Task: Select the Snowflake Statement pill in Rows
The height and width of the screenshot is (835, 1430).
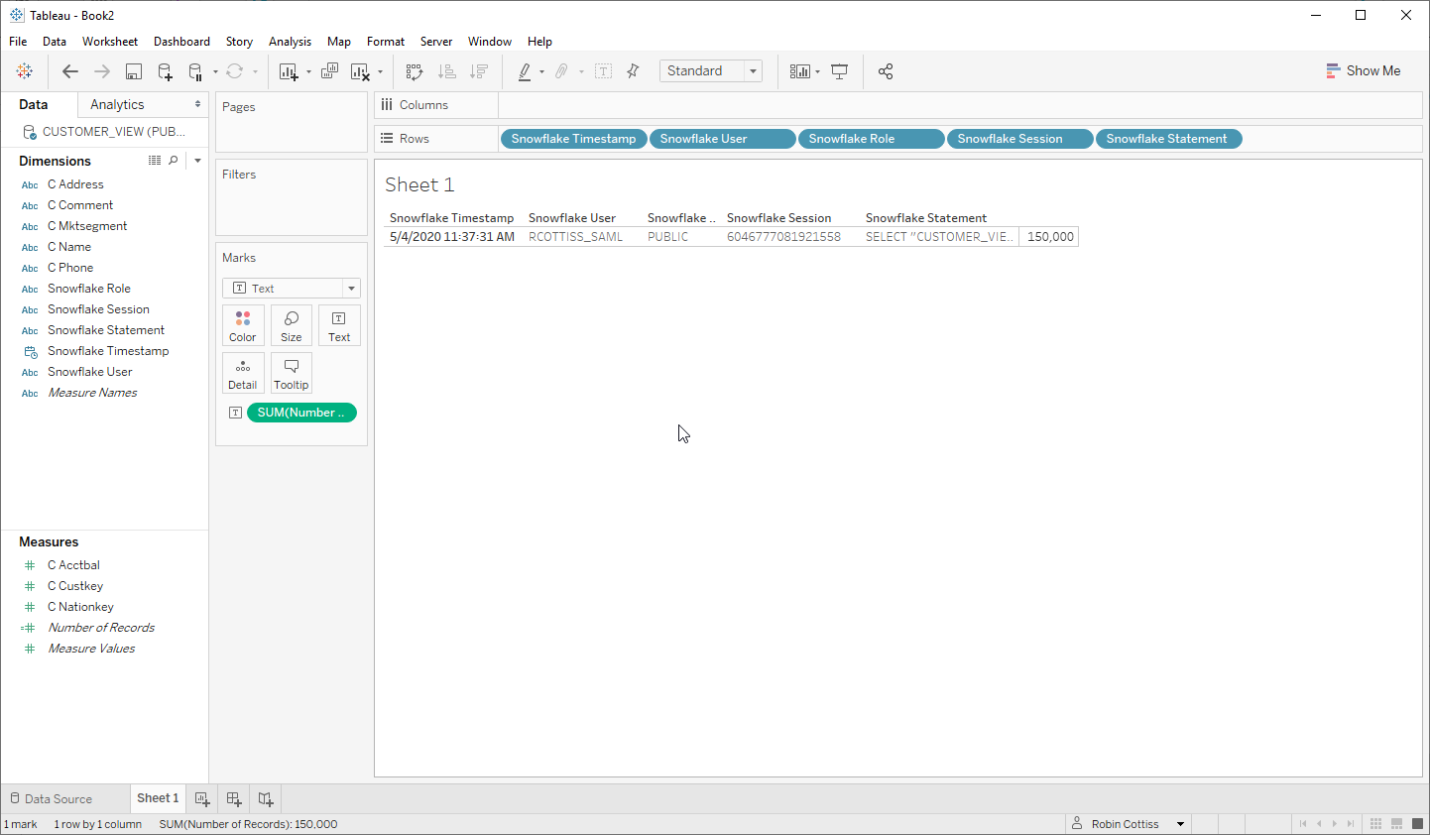Action: point(1168,139)
